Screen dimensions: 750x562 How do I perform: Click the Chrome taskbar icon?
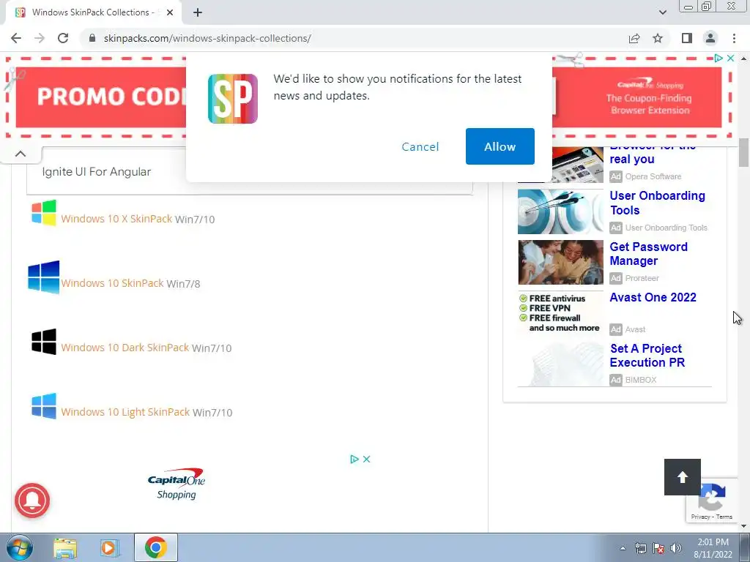155,547
